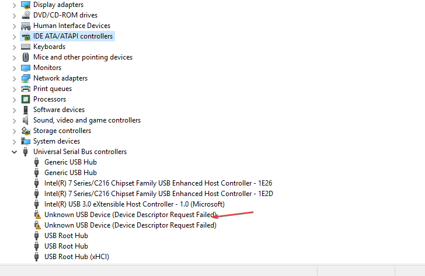Select the USB Root Hub (xHCI) entry
Screen dimensions: 425x276
(76, 257)
